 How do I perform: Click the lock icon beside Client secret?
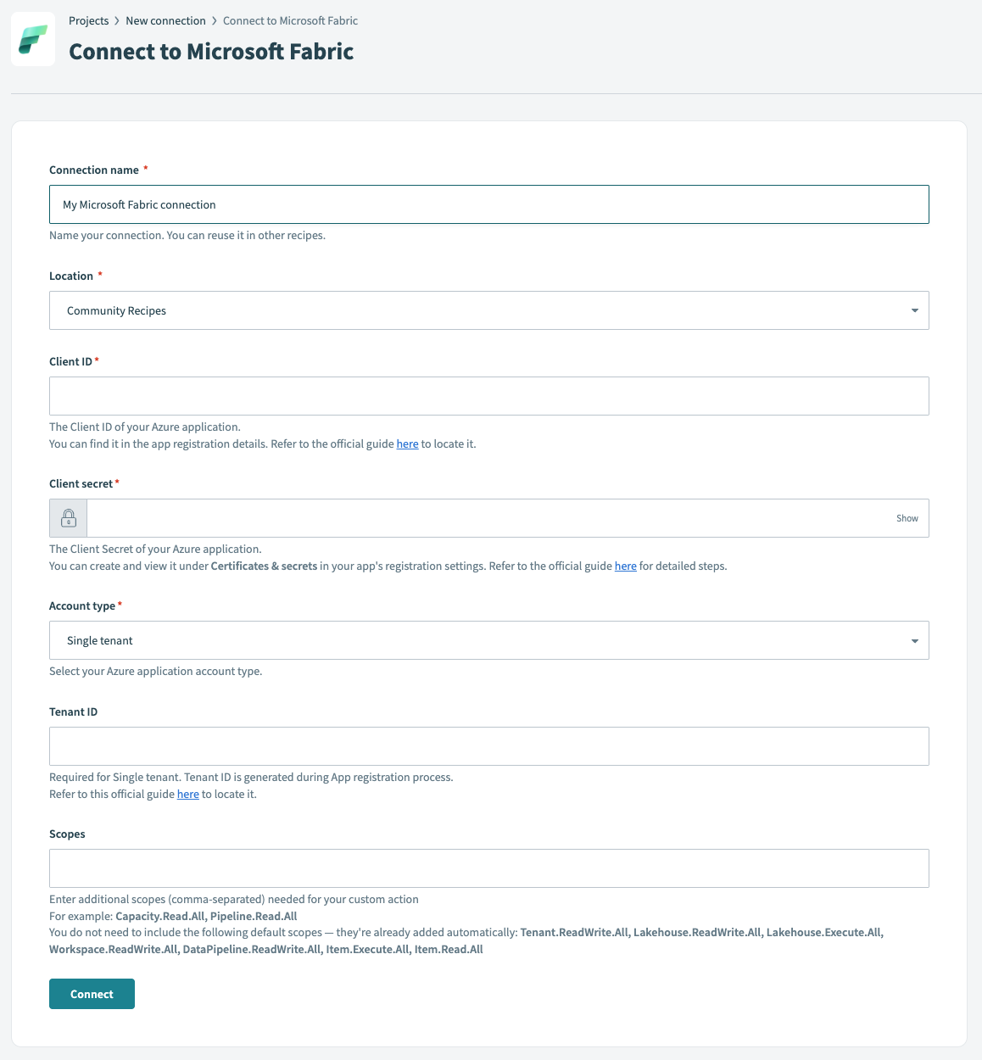68,517
